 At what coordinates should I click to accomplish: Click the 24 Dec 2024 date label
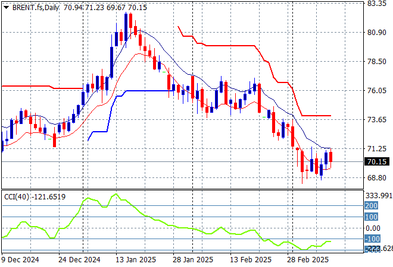click(79, 260)
